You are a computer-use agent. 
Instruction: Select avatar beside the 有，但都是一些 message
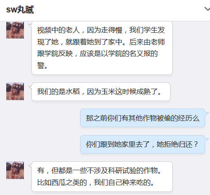[15, 170]
